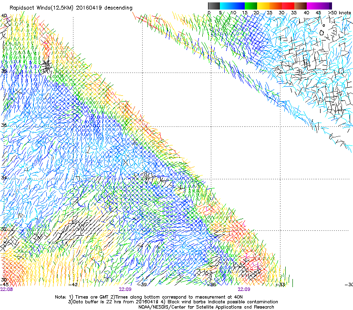Click the longitude label -42 on bottom axis

(73, 285)
